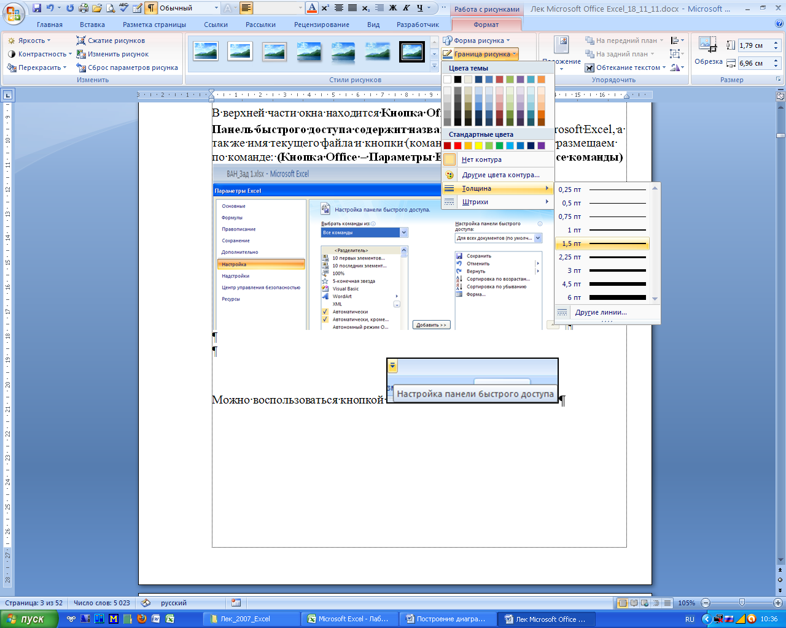Viewport: 786px width, 628px height.
Task: Pick black theme color swatch
Action: pos(457,79)
